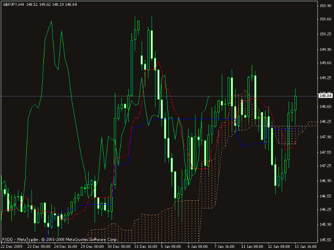Click the 146.90 price axis label
The width and height of the screenshot is (334, 250).
pos(325,181)
